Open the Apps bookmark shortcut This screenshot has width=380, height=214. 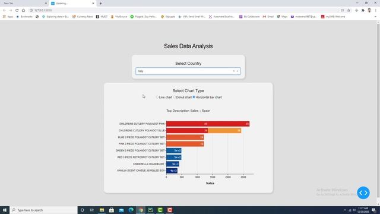tap(8, 17)
